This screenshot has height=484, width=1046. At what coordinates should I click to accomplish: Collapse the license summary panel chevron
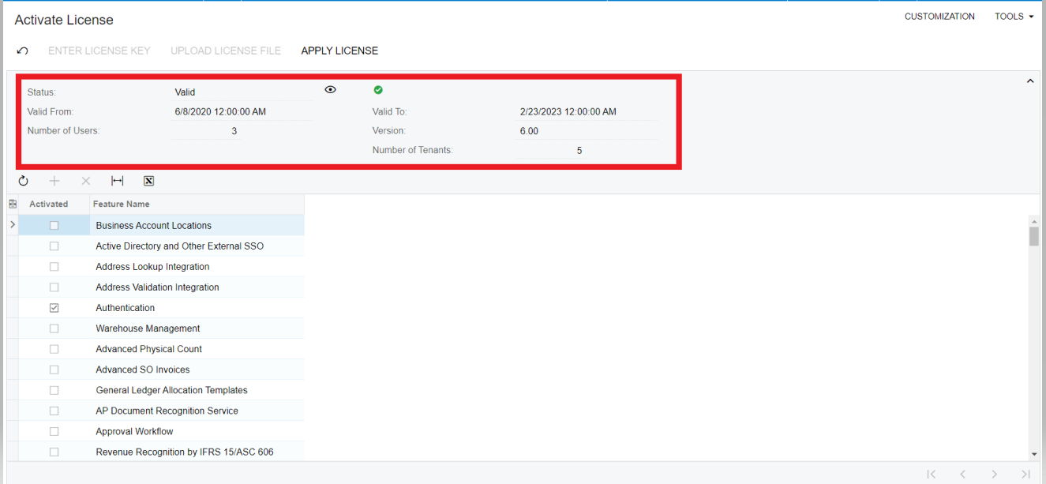tap(1030, 81)
